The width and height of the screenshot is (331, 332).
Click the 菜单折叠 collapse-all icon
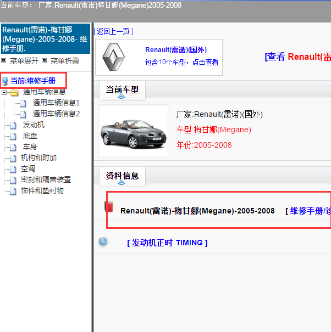[x=44, y=61]
